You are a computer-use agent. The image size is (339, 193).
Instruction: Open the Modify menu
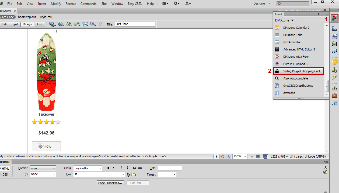pyautogui.click(x=56, y=4)
